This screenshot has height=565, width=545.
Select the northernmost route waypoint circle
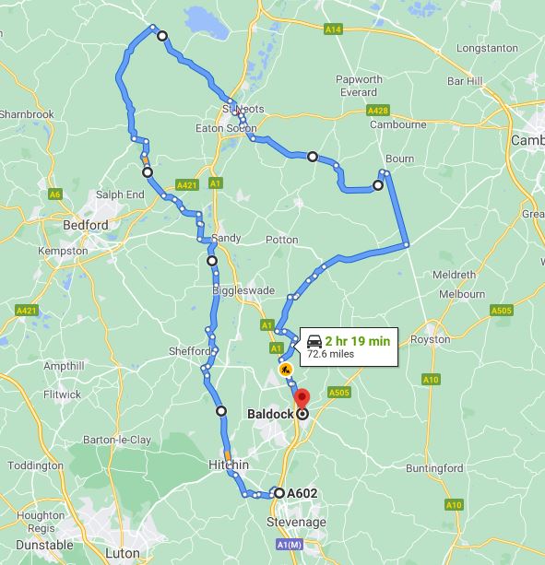coord(162,36)
